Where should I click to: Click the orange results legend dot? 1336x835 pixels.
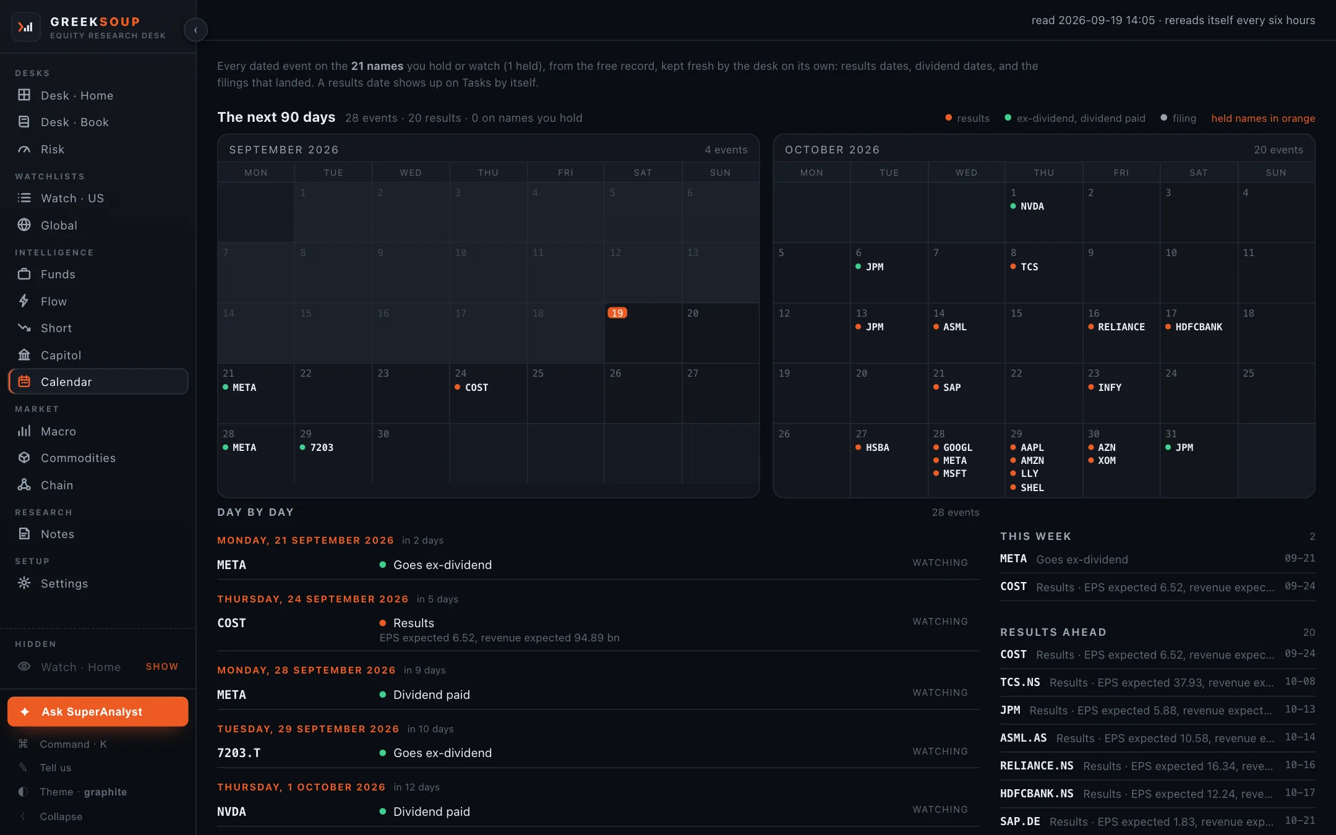point(948,118)
